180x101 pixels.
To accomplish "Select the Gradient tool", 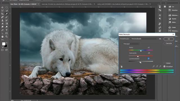I will (6, 24).
